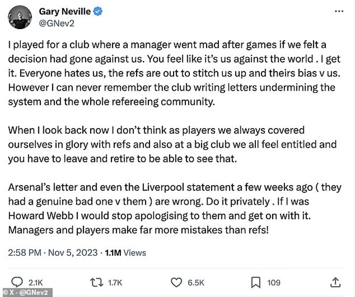Viewport: 355px width, 297px height.
Task: Click the share upload icon
Action: pos(335,282)
